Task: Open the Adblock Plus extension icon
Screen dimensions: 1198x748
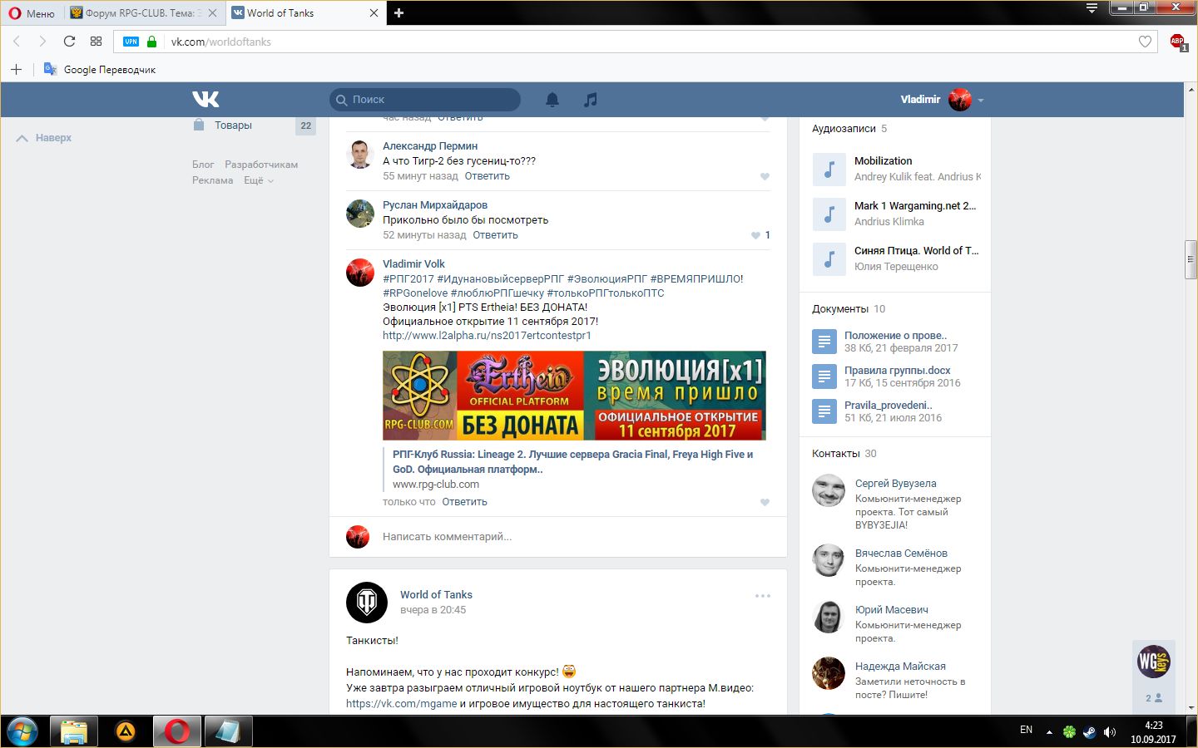Action: coord(1178,42)
